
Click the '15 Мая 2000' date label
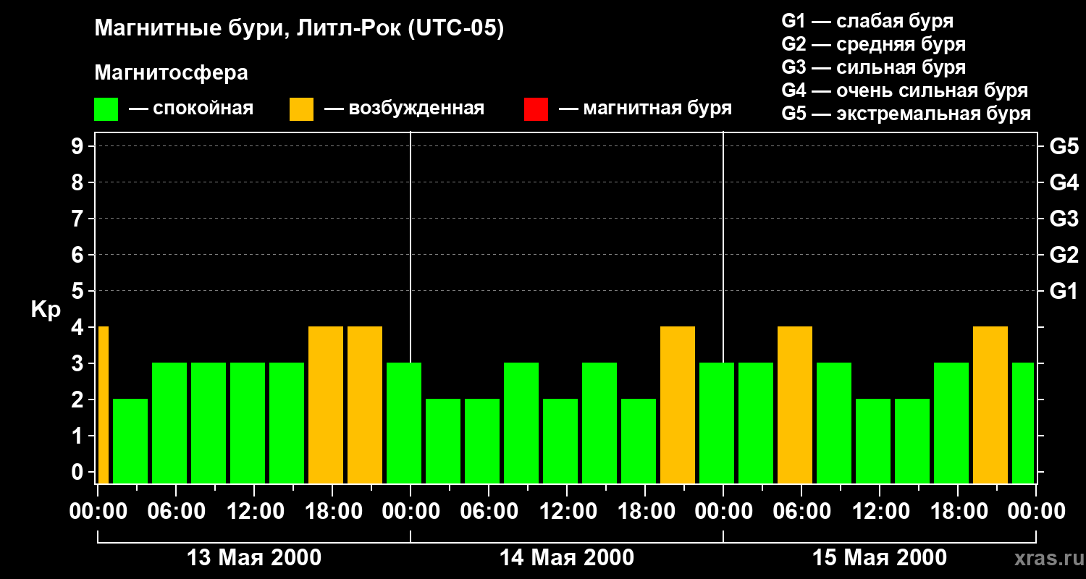coord(880,558)
